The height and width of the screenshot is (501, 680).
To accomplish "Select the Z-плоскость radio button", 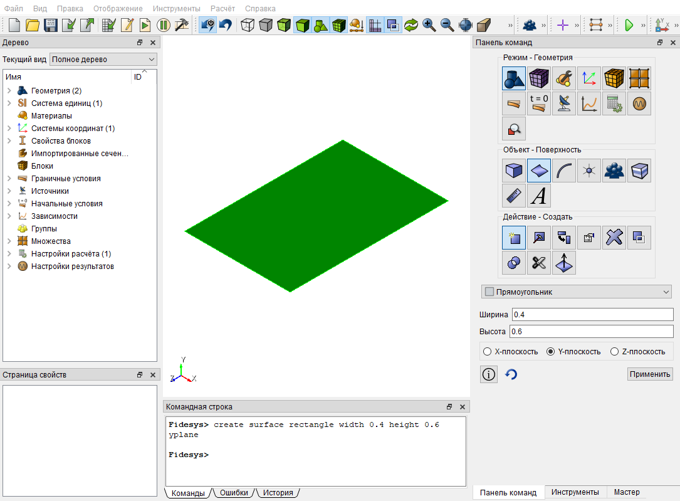I will [x=615, y=351].
